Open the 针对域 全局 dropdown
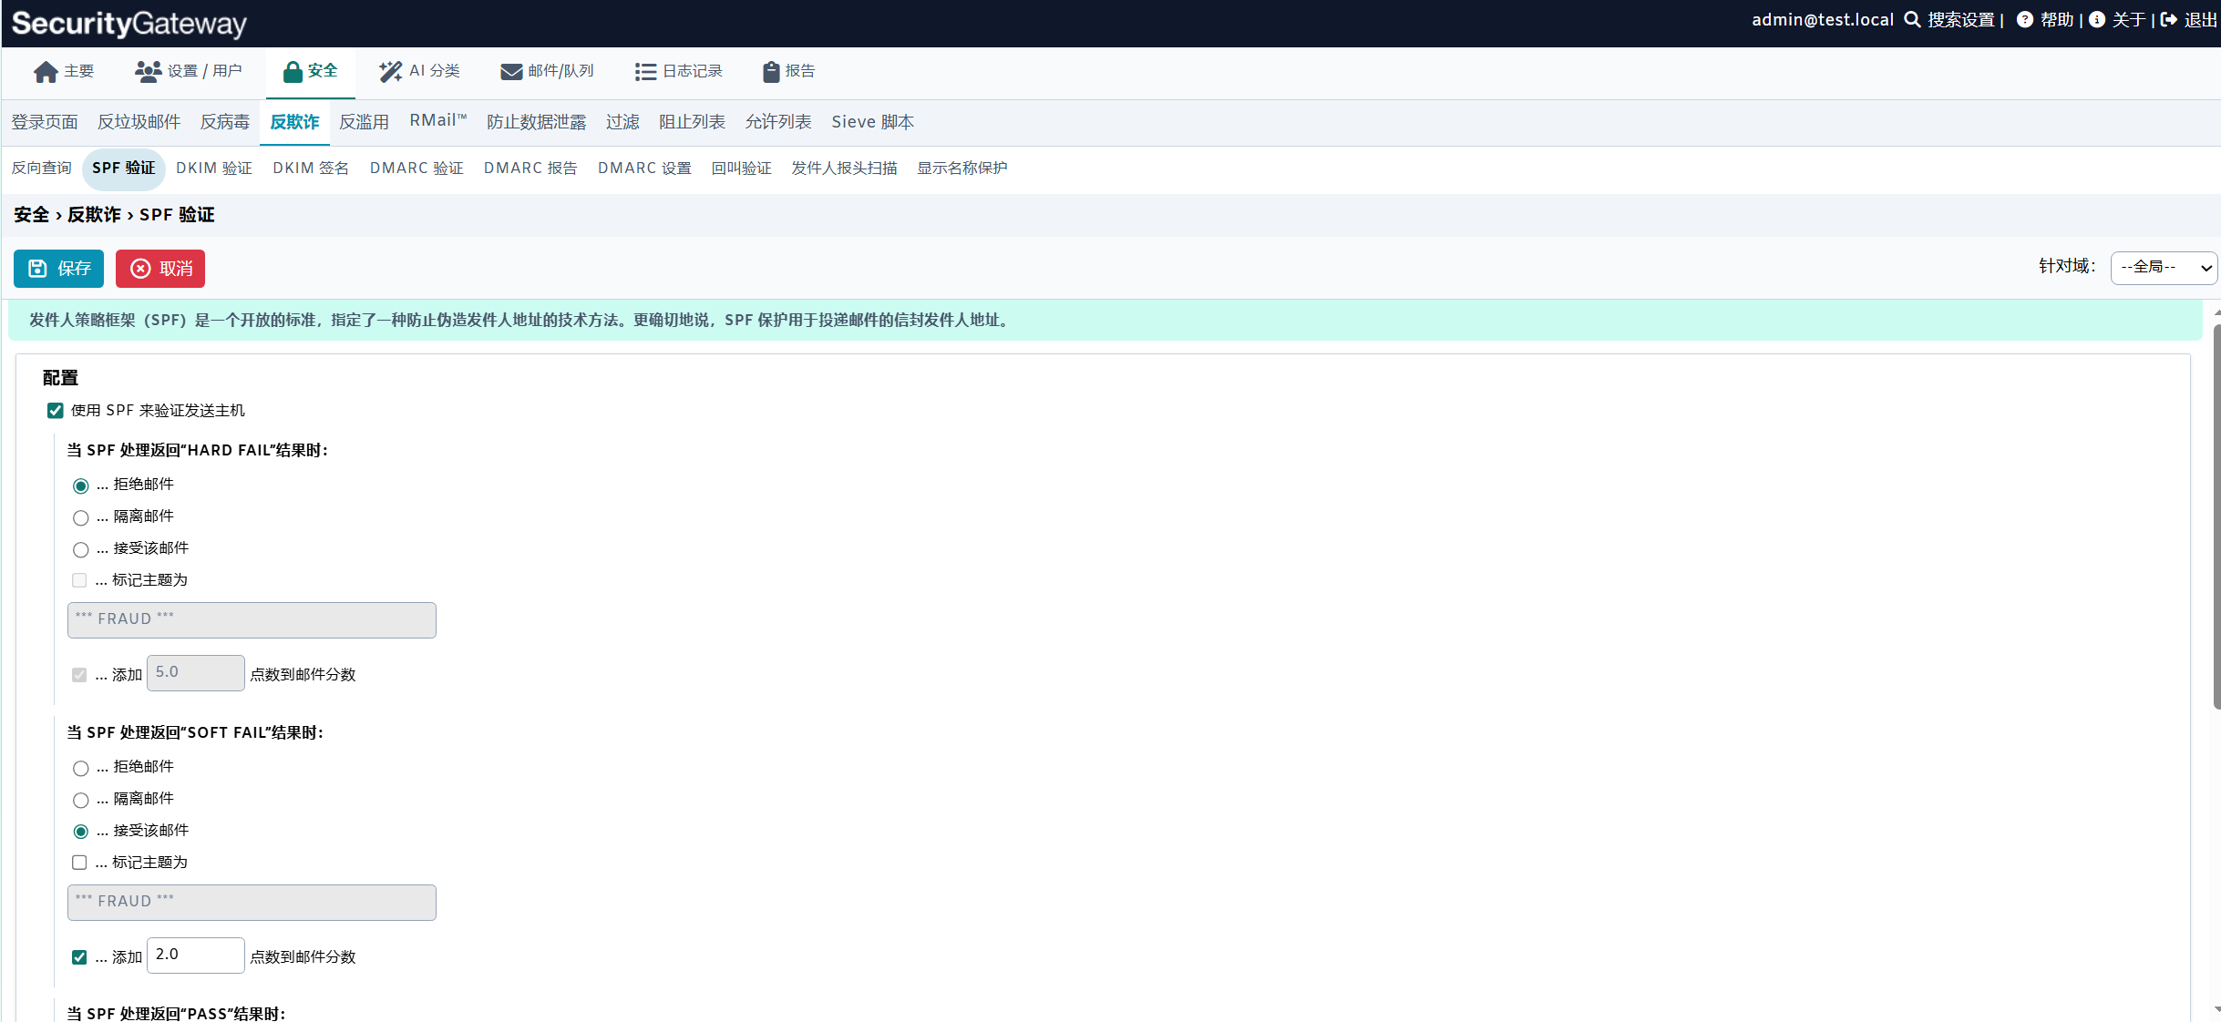Viewport: 2221px width, 1022px height. click(2164, 268)
